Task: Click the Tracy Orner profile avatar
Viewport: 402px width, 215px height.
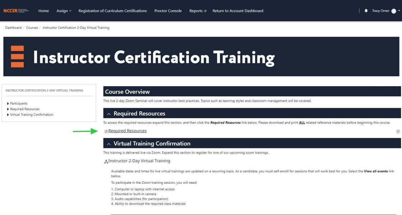Action: [x=393, y=10]
